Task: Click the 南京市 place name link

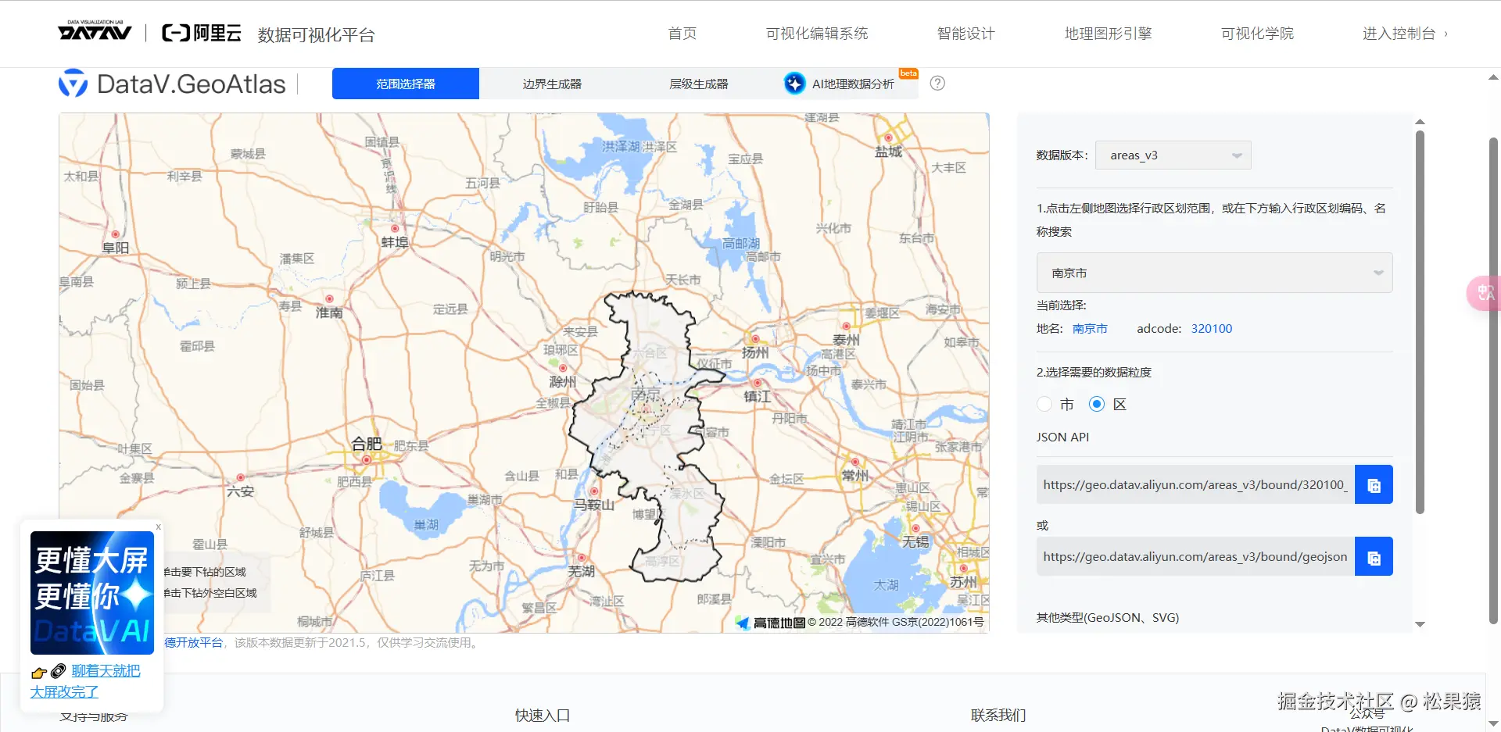Action: (1090, 329)
